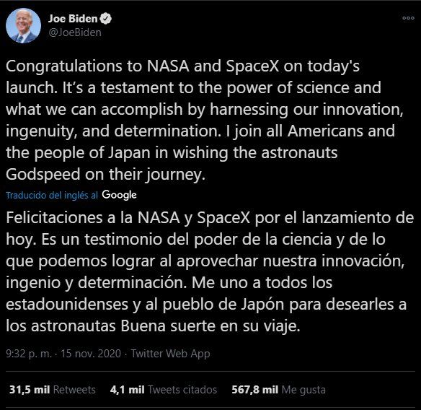View the 31,5 mil Retweets list
This screenshot has height=410, width=421.
pos(53,390)
